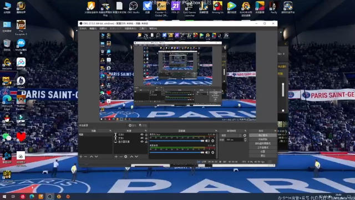Open transition properties gear icon
Image resolution: width=355 pixels, height=200 pixels.
pos(245,136)
